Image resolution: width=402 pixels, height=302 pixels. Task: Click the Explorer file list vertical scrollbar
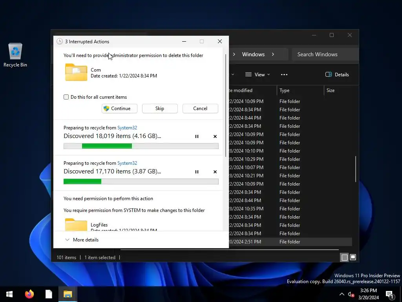(356, 169)
